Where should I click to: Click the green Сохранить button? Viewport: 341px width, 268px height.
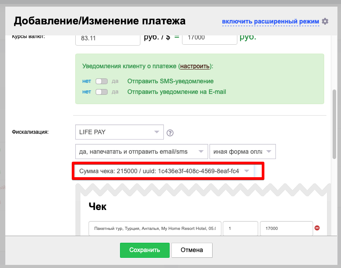(145, 250)
